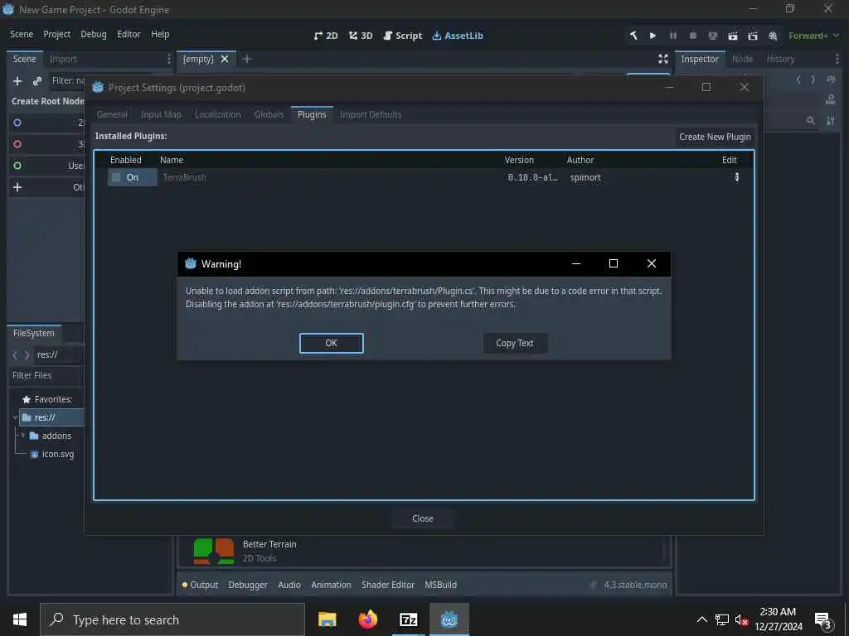Switch to the Script workspace
849x636 pixels.
pyautogui.click(x=402, y=36)
